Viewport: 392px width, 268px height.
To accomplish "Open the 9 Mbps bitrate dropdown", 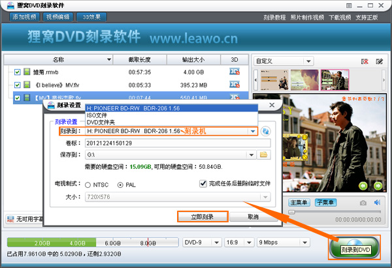I will pos(304,243).
